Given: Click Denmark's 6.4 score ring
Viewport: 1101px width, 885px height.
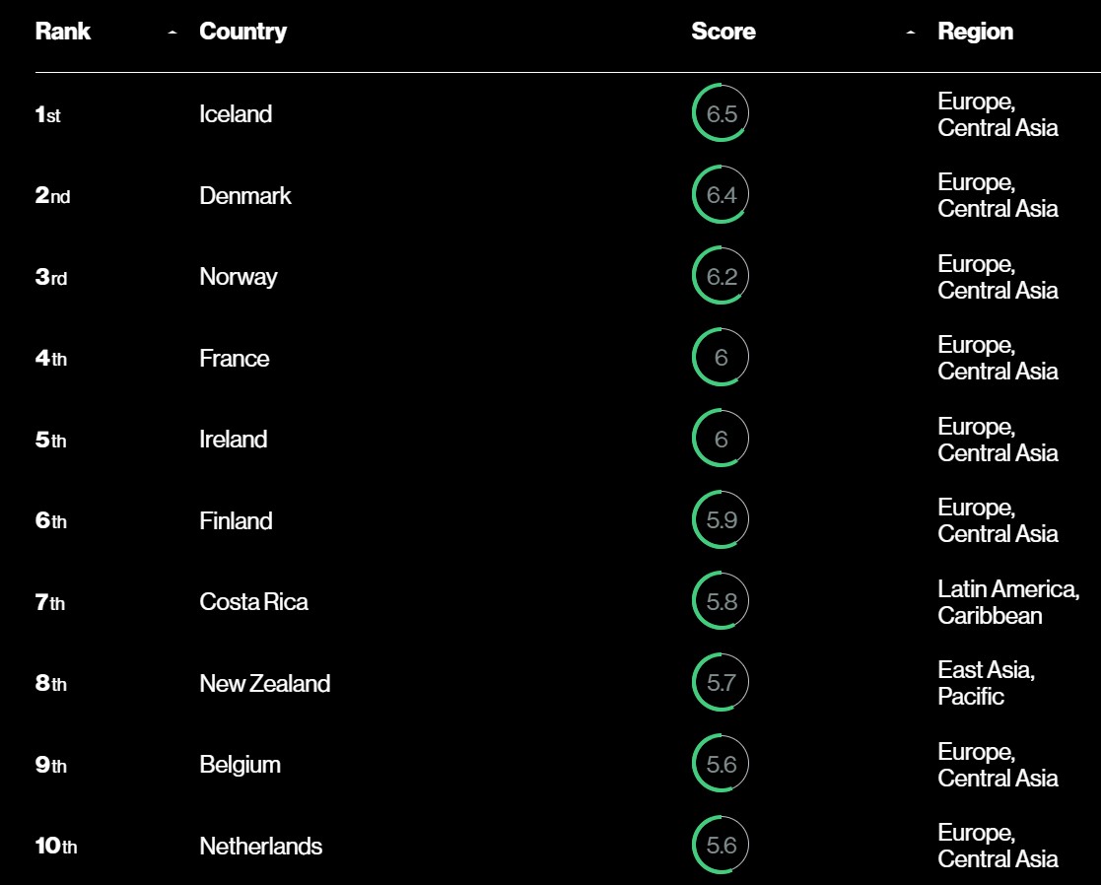Looking at the screenshot, I should (721, 195).
